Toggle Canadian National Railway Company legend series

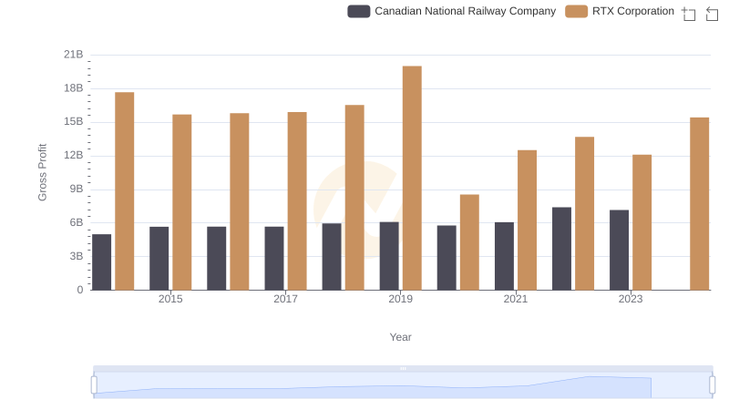pyautogui.click(x=451, y=11)
